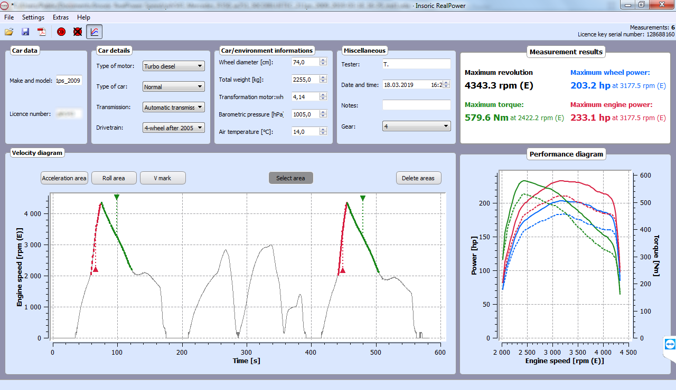Click the Roll area button
The height and width of the screenshot is (390, 676).
[114, 178]
